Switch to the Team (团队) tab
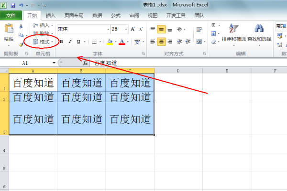Image resolution: width=287 pixels, height=191 pixels. pyautogui.click(x=199, y=16)
